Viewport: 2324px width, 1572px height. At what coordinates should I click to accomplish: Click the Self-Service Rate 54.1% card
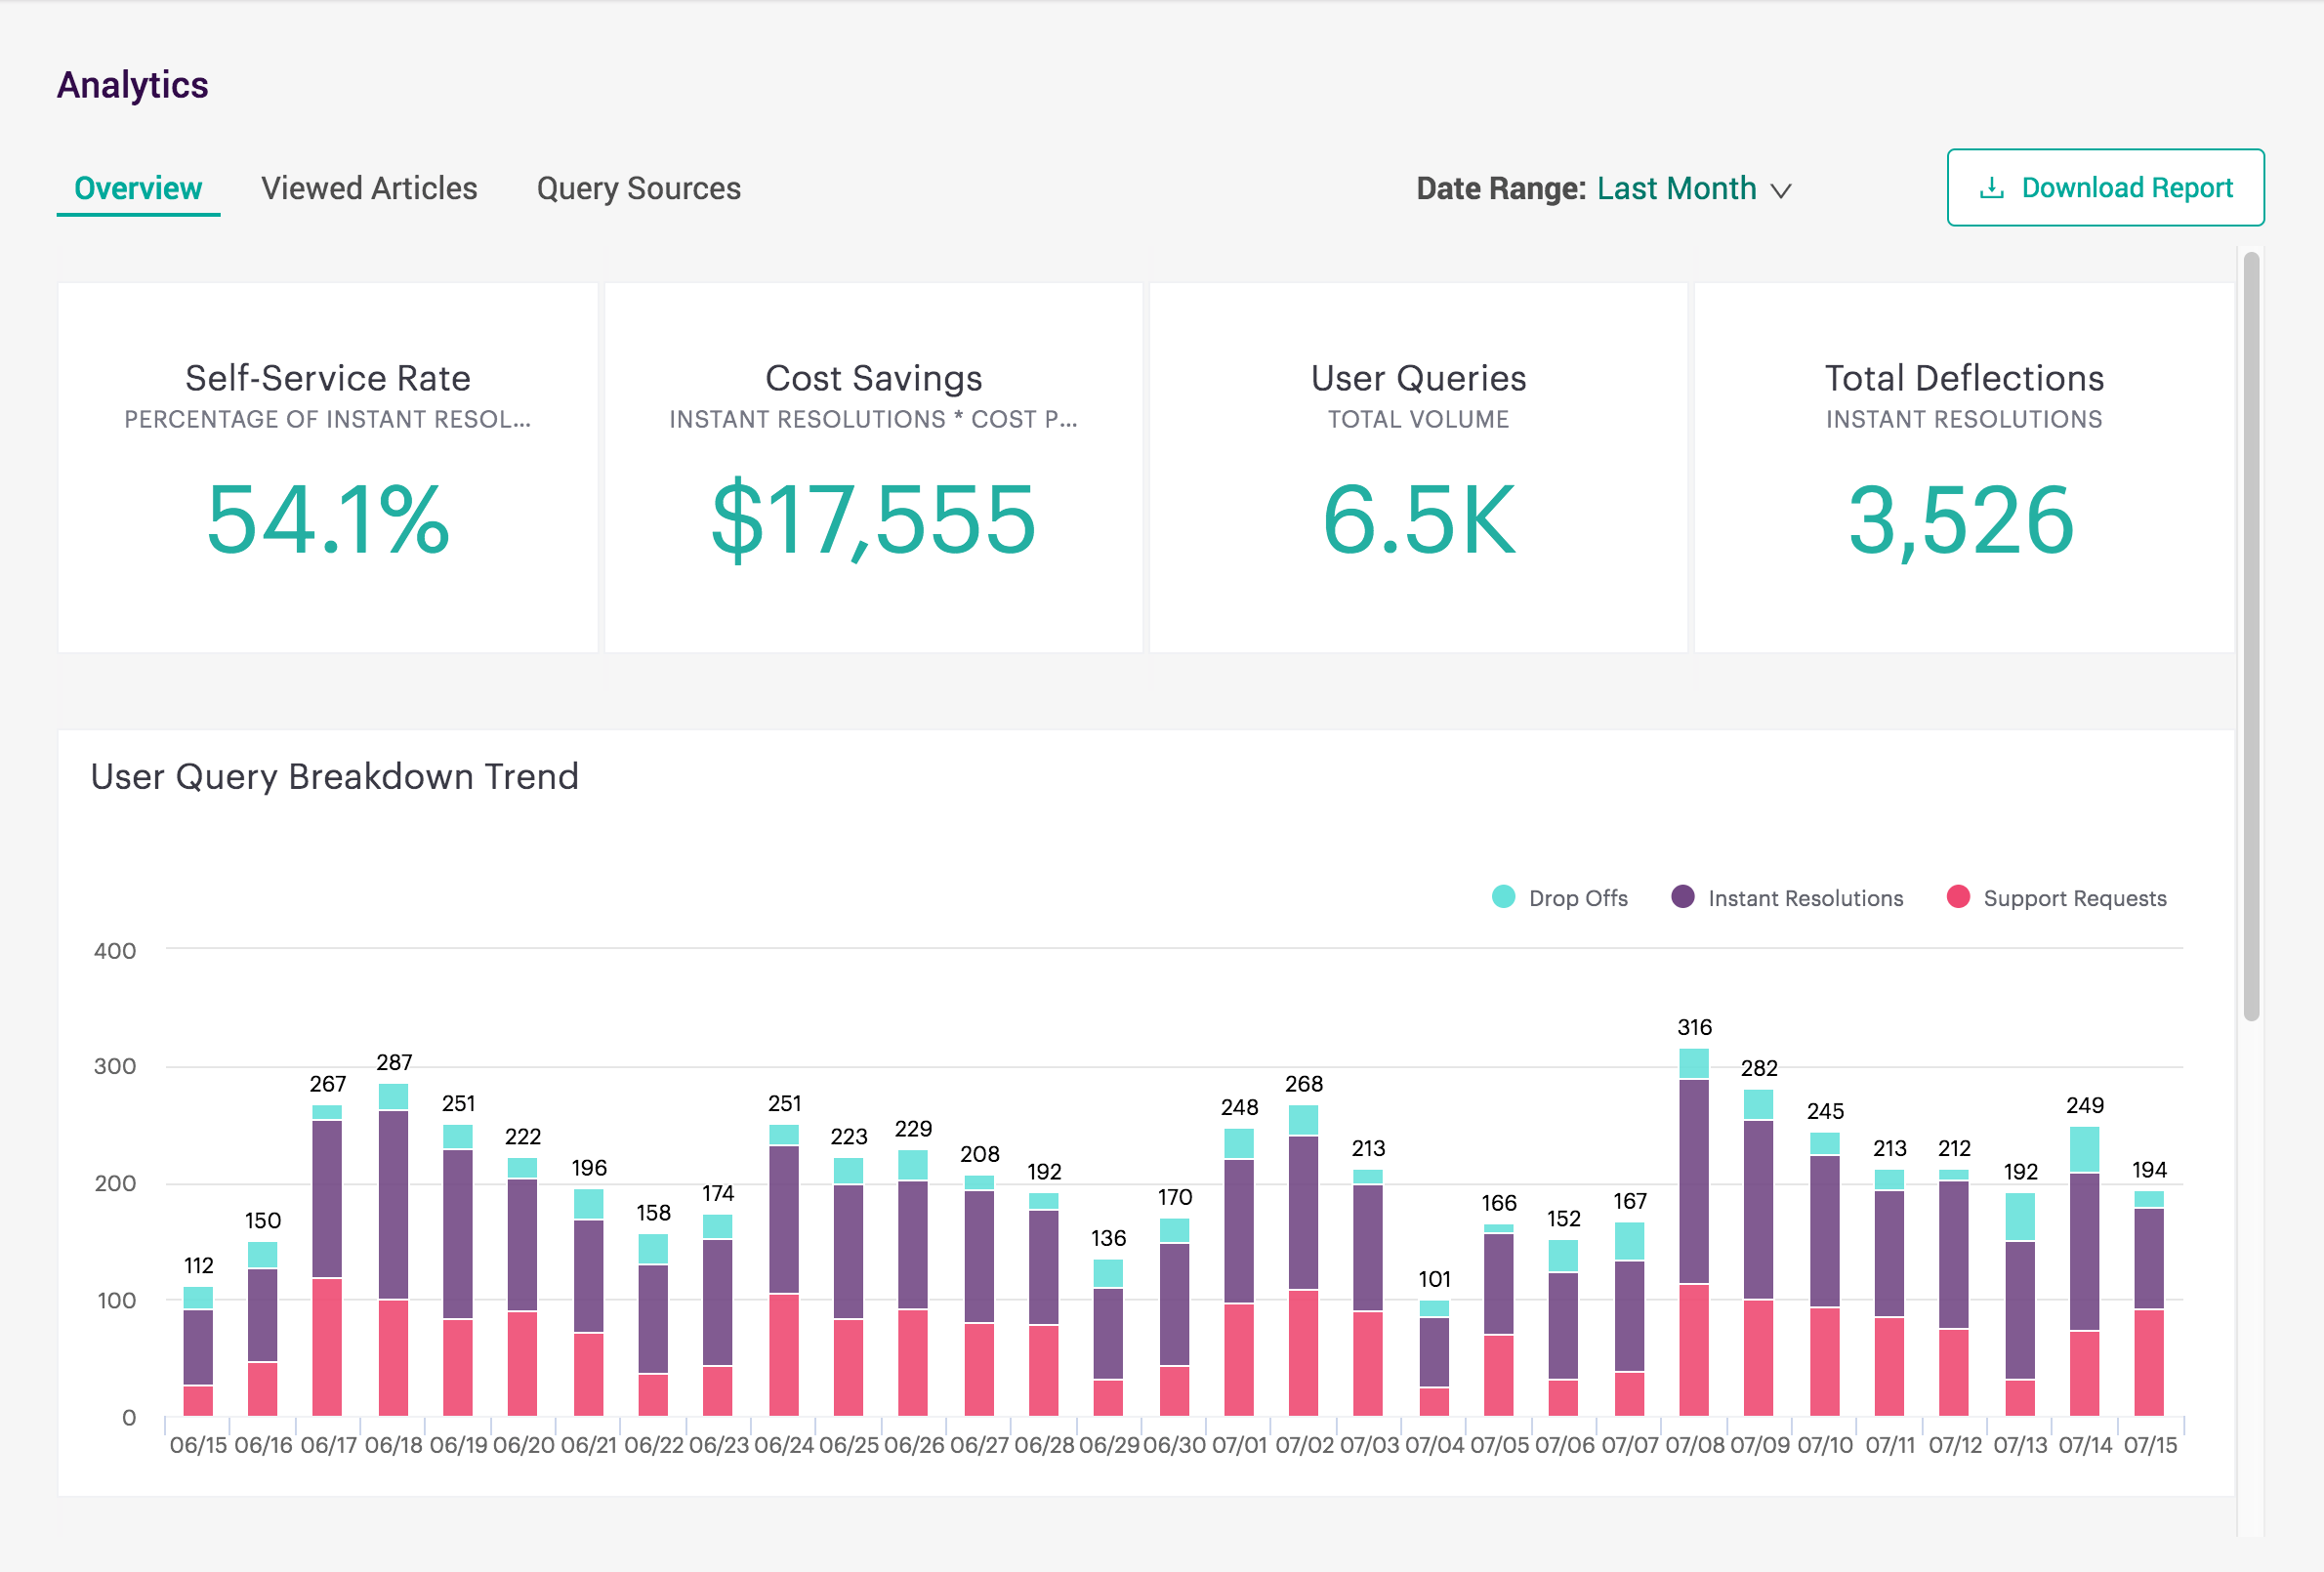coord(328,468)
